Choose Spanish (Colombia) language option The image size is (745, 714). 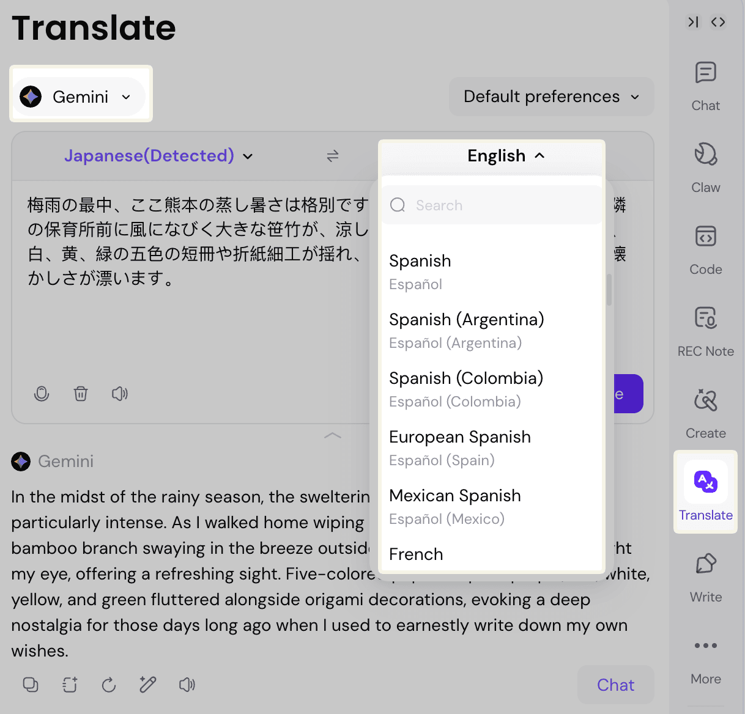(492, 389)
